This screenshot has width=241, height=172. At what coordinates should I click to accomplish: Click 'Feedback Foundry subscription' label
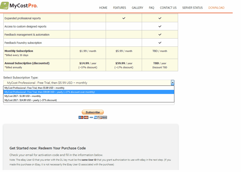[x=23, y=43]
